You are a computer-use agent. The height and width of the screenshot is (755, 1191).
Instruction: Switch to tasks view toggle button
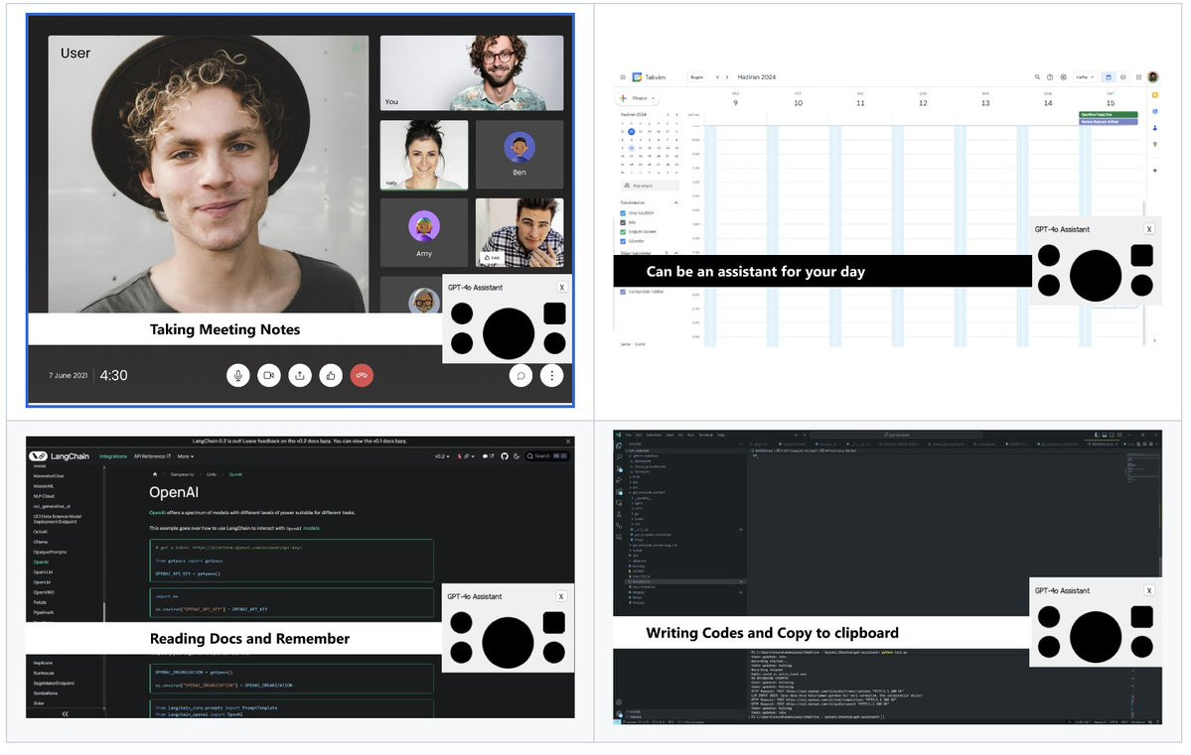pos(1122,77)
